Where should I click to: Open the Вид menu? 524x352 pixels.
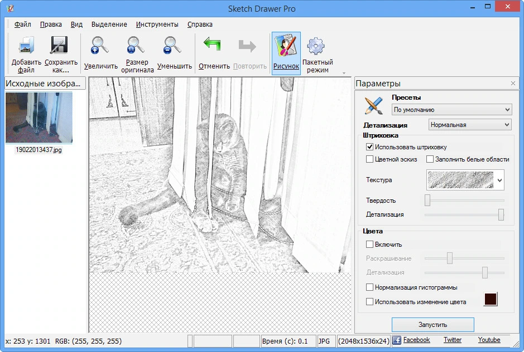pyautogui.click(x=76, y=25)
